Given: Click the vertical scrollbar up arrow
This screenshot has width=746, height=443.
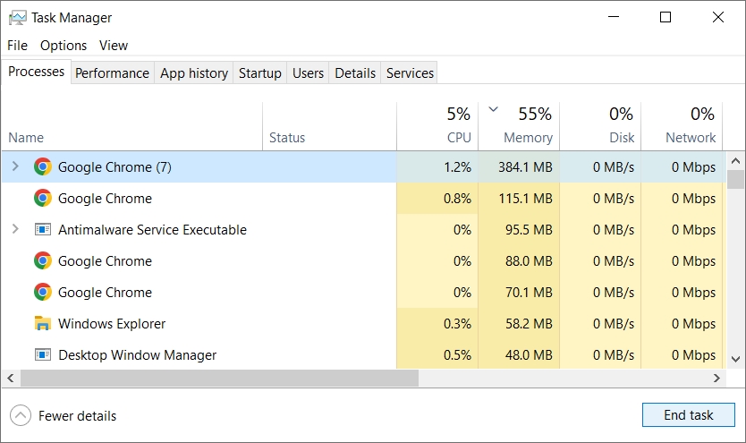Looking at the screenshot, I should (x=735, y=161).
